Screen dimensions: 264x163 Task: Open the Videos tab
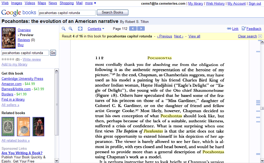(30, 3)
